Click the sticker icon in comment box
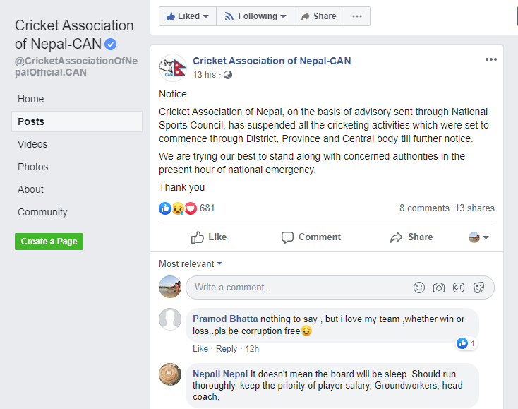The width and height of the screenshot is (518, 409). (x=478, y=288)
